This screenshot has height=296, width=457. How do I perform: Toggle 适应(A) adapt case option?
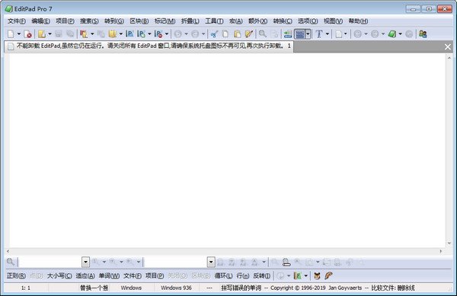click(85, 275)
